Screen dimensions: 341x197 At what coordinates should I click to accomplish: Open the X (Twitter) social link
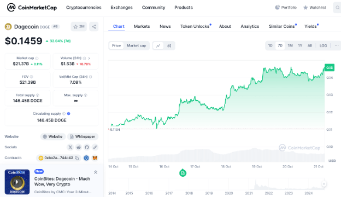(x=70, y=147)
